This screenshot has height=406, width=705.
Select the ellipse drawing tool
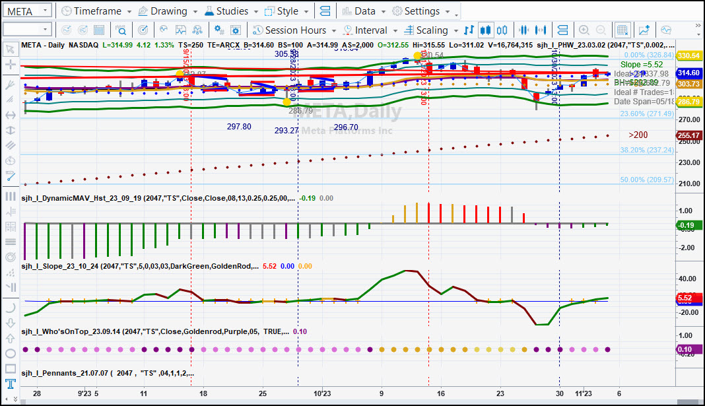coord(11,353)
